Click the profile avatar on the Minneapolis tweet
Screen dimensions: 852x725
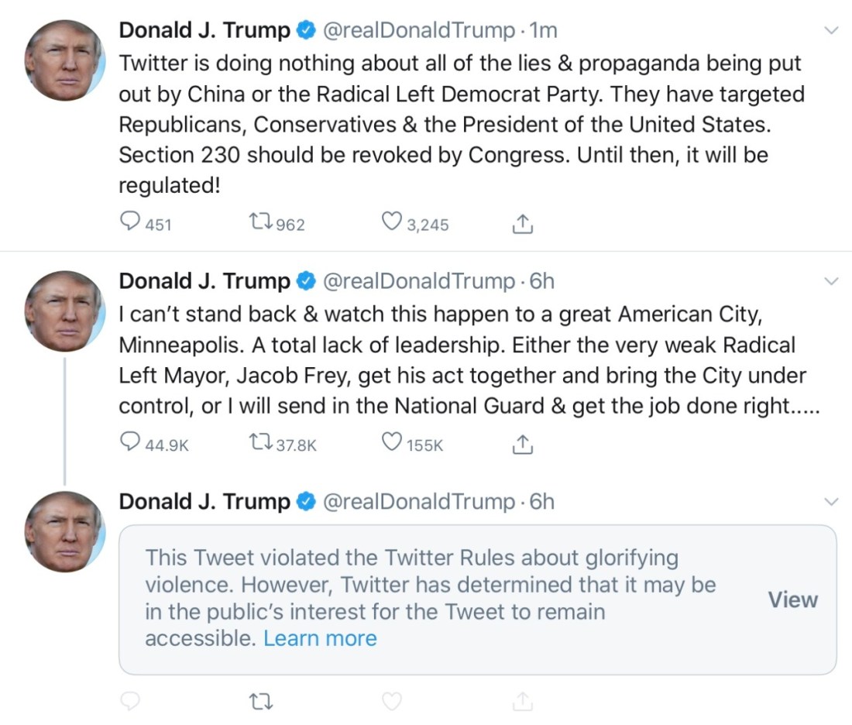(65, 311)
